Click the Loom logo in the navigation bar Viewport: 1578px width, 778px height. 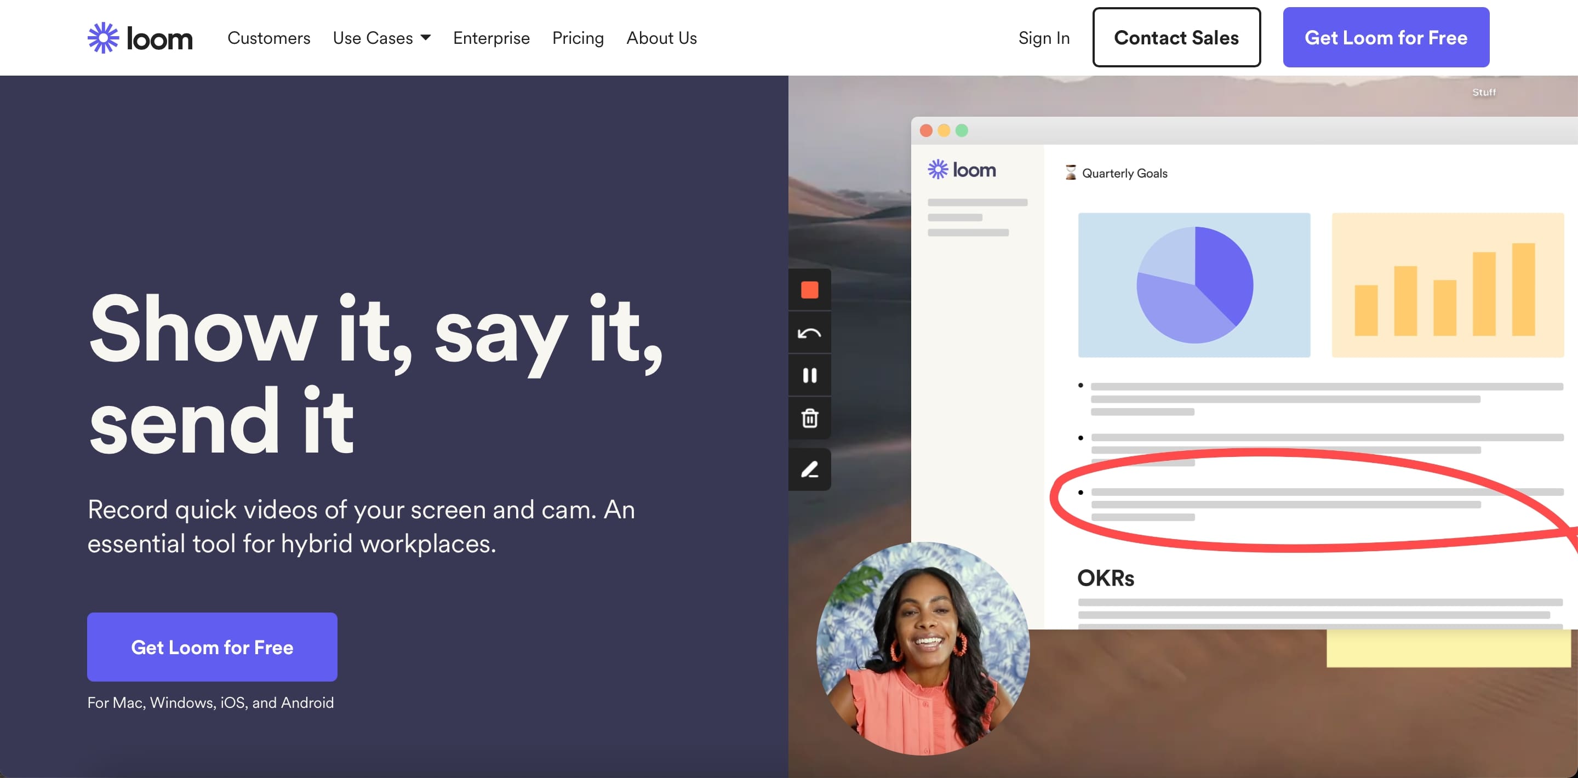click(140, 38)
